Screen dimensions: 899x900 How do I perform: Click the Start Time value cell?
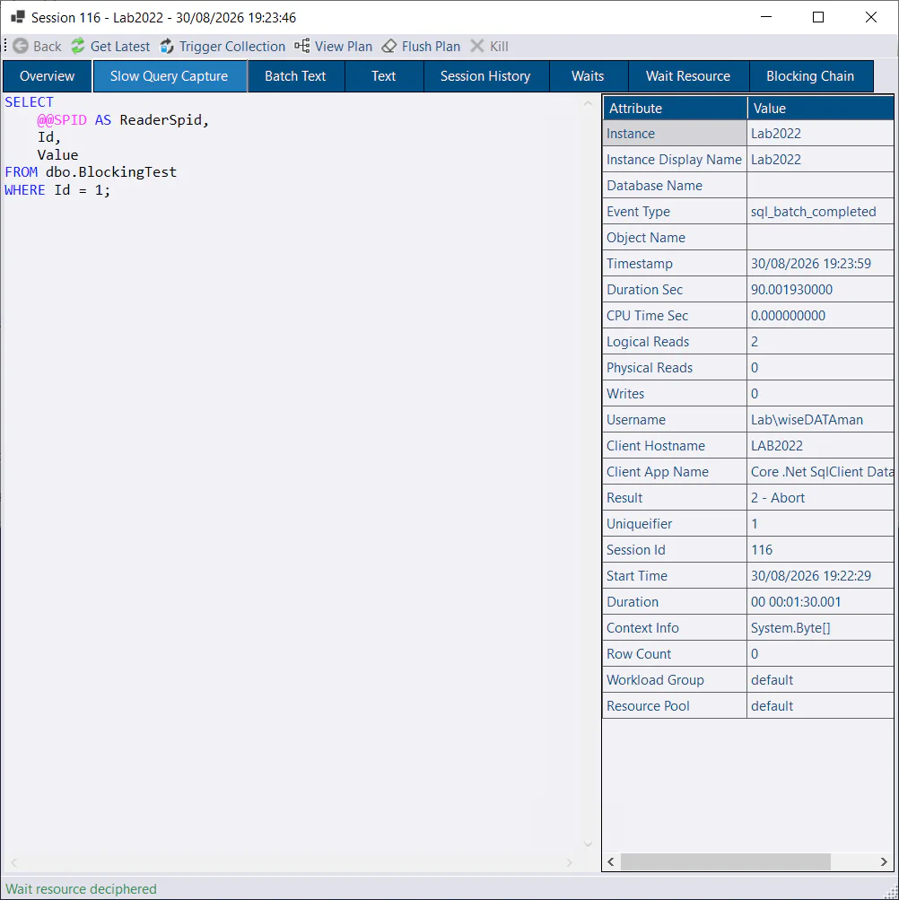820,576
